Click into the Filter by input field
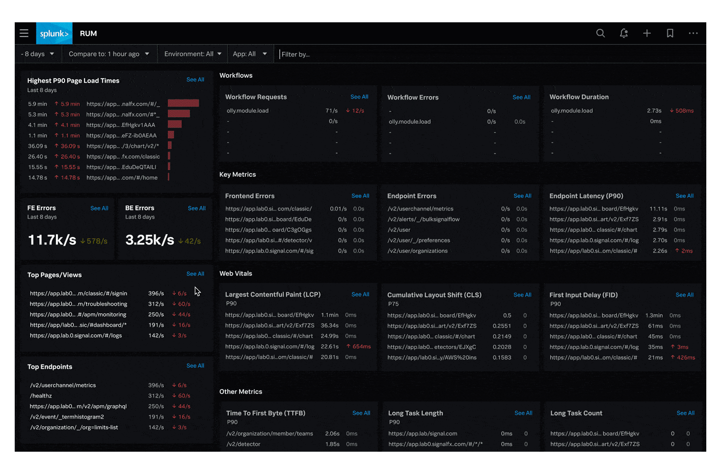Screen dimensions: 721x474 (332, 55)
